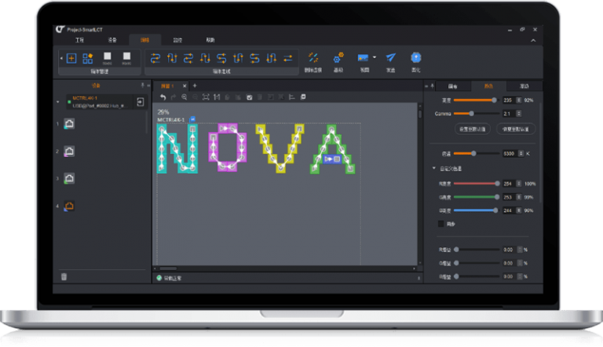The height and width of the screenshot is (347, 603).
Task: Click the port icon numbered 1 in device list
Action: tap(69, 123)
